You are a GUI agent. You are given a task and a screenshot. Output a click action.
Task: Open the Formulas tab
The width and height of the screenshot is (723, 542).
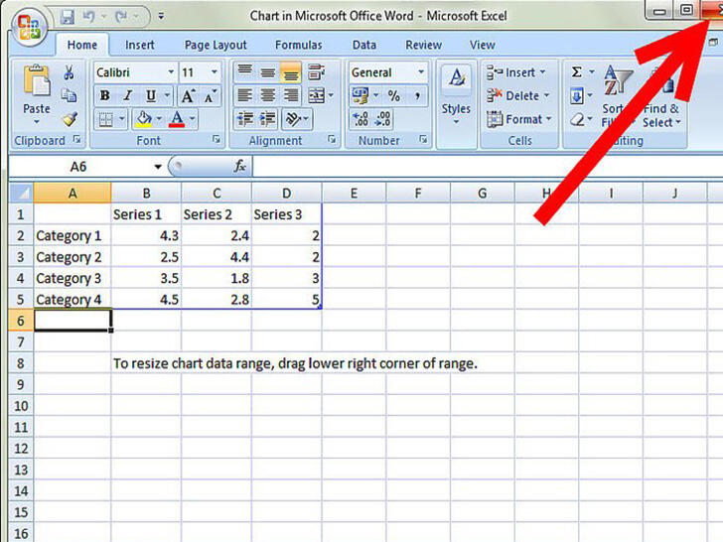298,45
